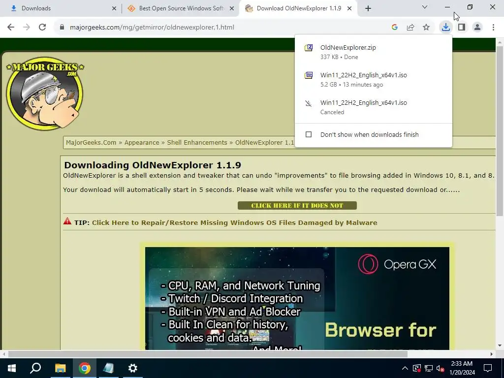Open Chrome three-dot menu
The height and width of the screenshot is (378, 504).
(493, 28)
